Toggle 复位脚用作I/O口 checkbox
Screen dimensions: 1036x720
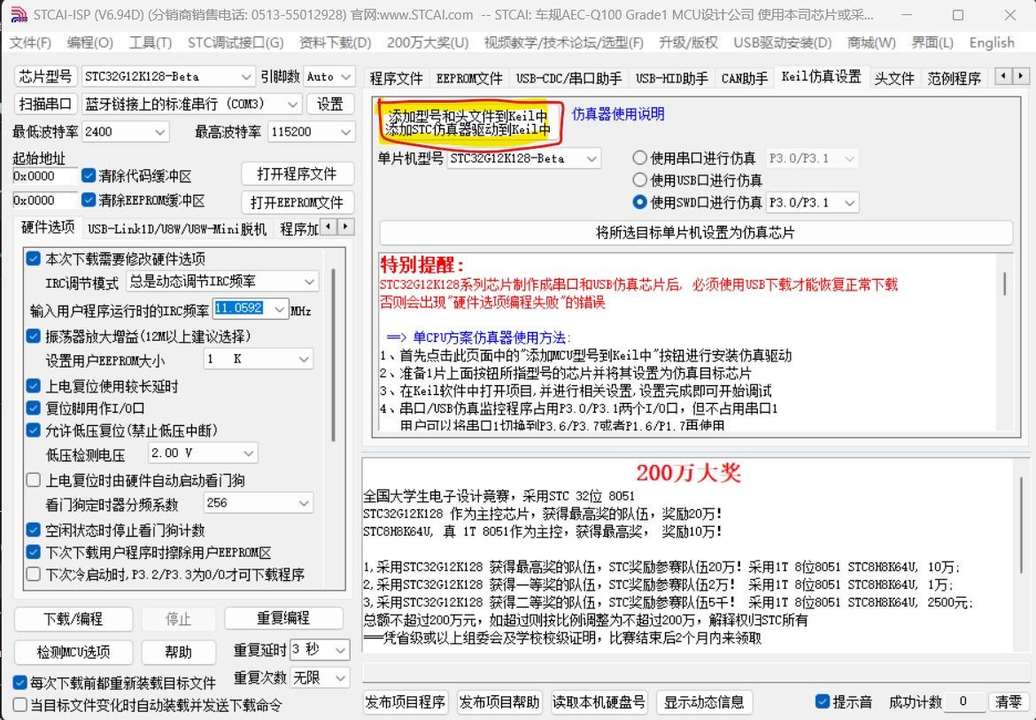click(33, 408)
